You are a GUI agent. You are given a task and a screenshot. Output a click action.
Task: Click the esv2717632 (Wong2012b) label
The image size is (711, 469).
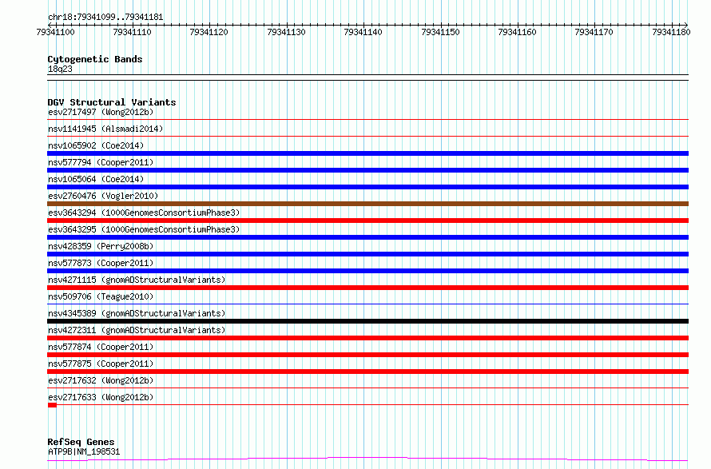coord(101,380)
